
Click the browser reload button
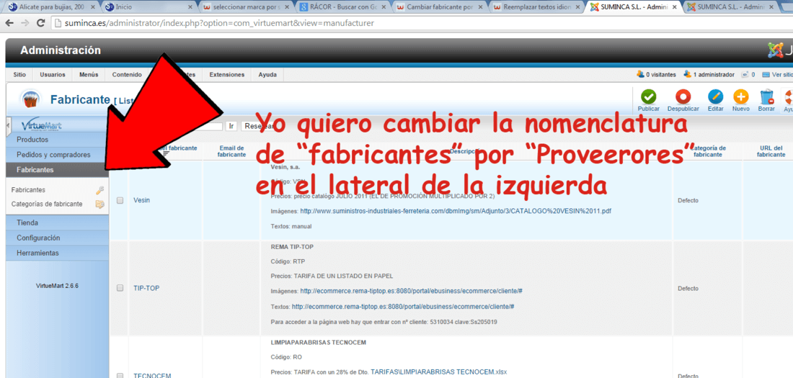(41, 23)
